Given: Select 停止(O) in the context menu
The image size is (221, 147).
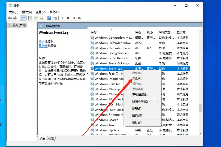Looking at the screenshot, I should pyautogui.click(x=137, y=78).
